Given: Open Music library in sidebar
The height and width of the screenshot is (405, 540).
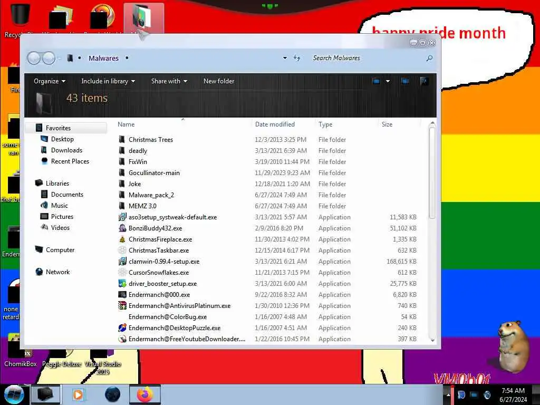Looking at the screenshot, I should [x=59, y=206].
